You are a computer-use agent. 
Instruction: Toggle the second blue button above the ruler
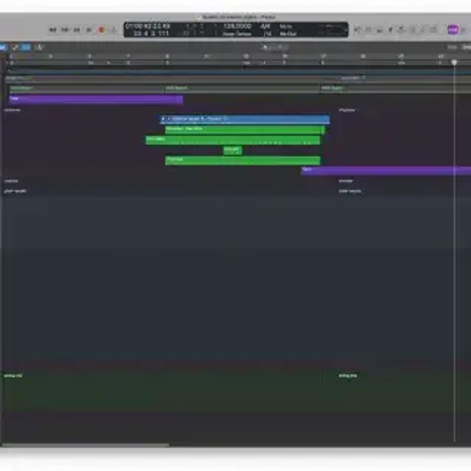(x=26, y=47)
